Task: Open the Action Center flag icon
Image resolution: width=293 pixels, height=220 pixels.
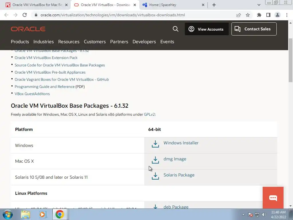Action: pos(250,215)
